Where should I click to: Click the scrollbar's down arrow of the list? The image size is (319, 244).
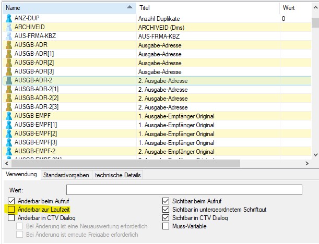coord(315,154)
